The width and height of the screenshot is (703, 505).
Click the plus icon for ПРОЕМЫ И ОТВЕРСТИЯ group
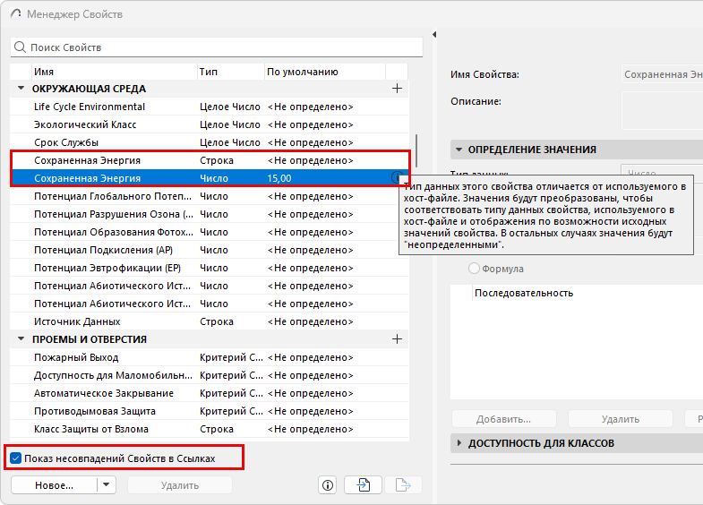tap(397, 338)
